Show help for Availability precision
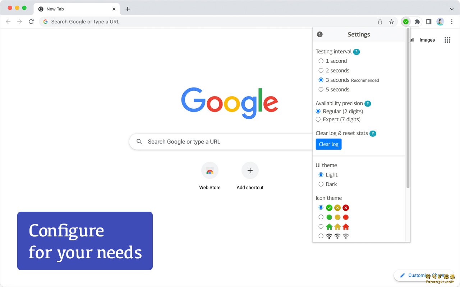Screen dimensions: 460x287 pos(367,103)
